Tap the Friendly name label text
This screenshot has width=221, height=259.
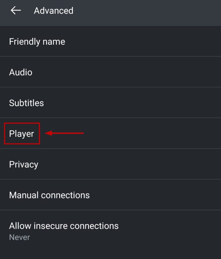pyautogui.click(x=37, y=41)
